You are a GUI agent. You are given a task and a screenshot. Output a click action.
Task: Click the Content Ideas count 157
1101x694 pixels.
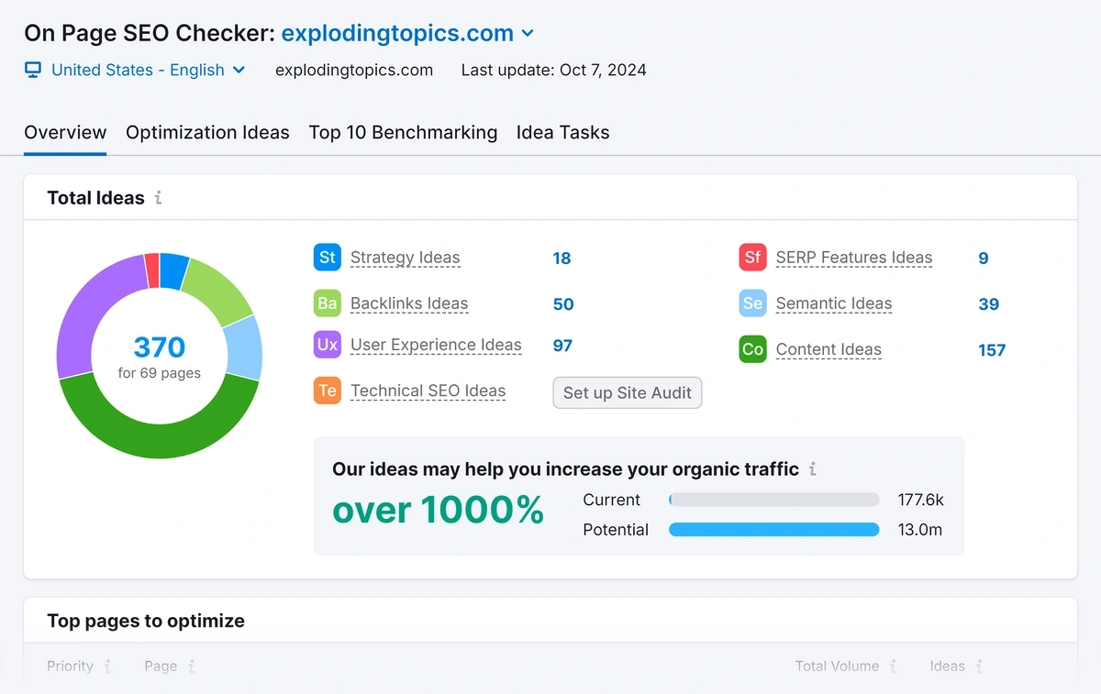[992, 350]
